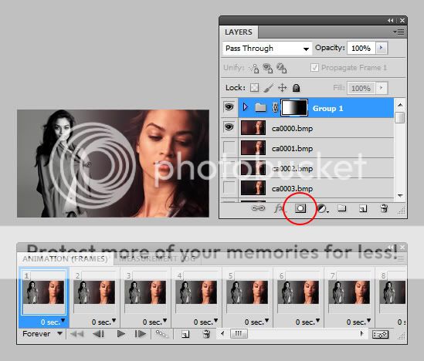Delete layer using Layers panel trash icon
This screenshot has width=424, height=361.
384,208
